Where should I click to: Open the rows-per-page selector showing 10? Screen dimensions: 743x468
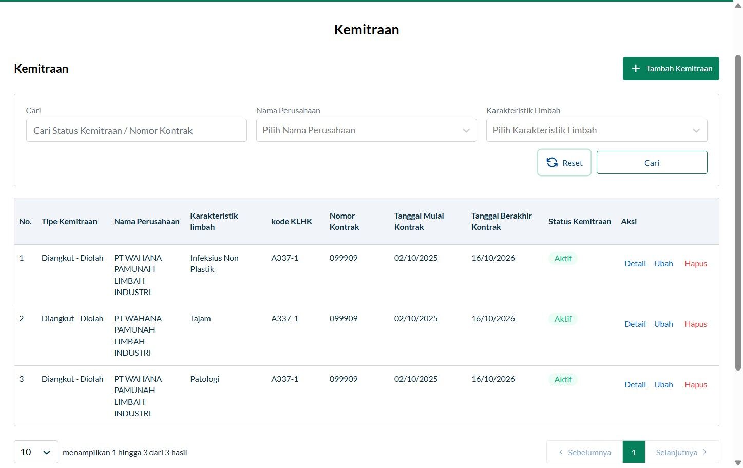click(x=36, y=452)
